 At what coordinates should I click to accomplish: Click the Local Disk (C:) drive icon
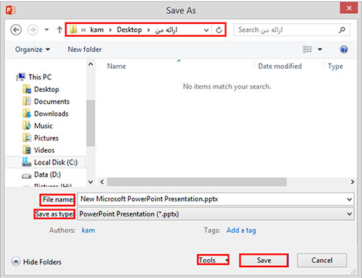(x=26, y=162)
